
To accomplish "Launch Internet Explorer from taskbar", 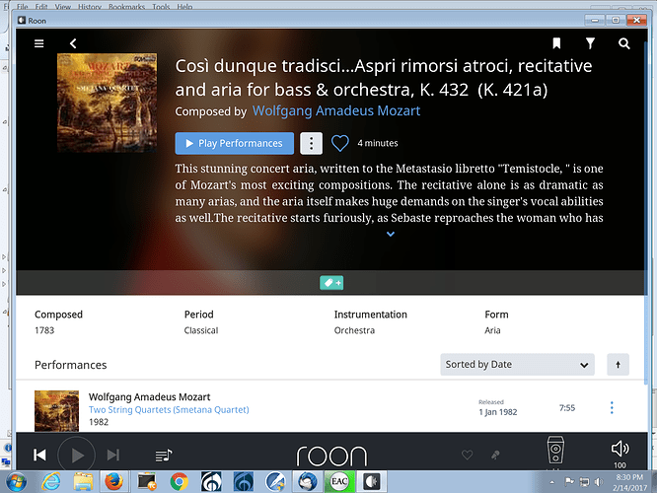I will 50,482.
